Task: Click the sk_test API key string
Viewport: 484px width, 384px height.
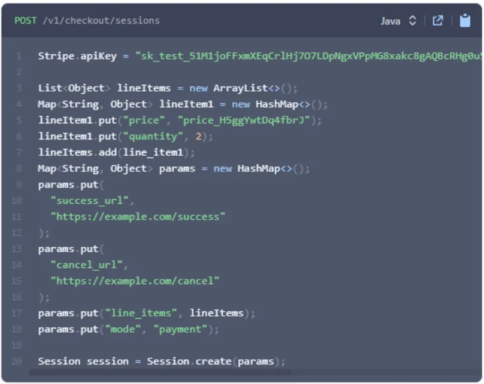Action: tap(301, 56)
